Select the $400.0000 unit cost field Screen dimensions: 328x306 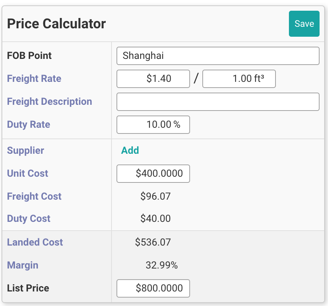tap(153, 174)
